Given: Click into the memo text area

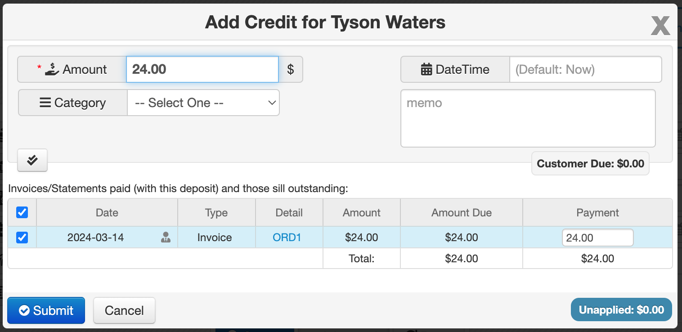Looking at the screenshot, I should [528, 118].
